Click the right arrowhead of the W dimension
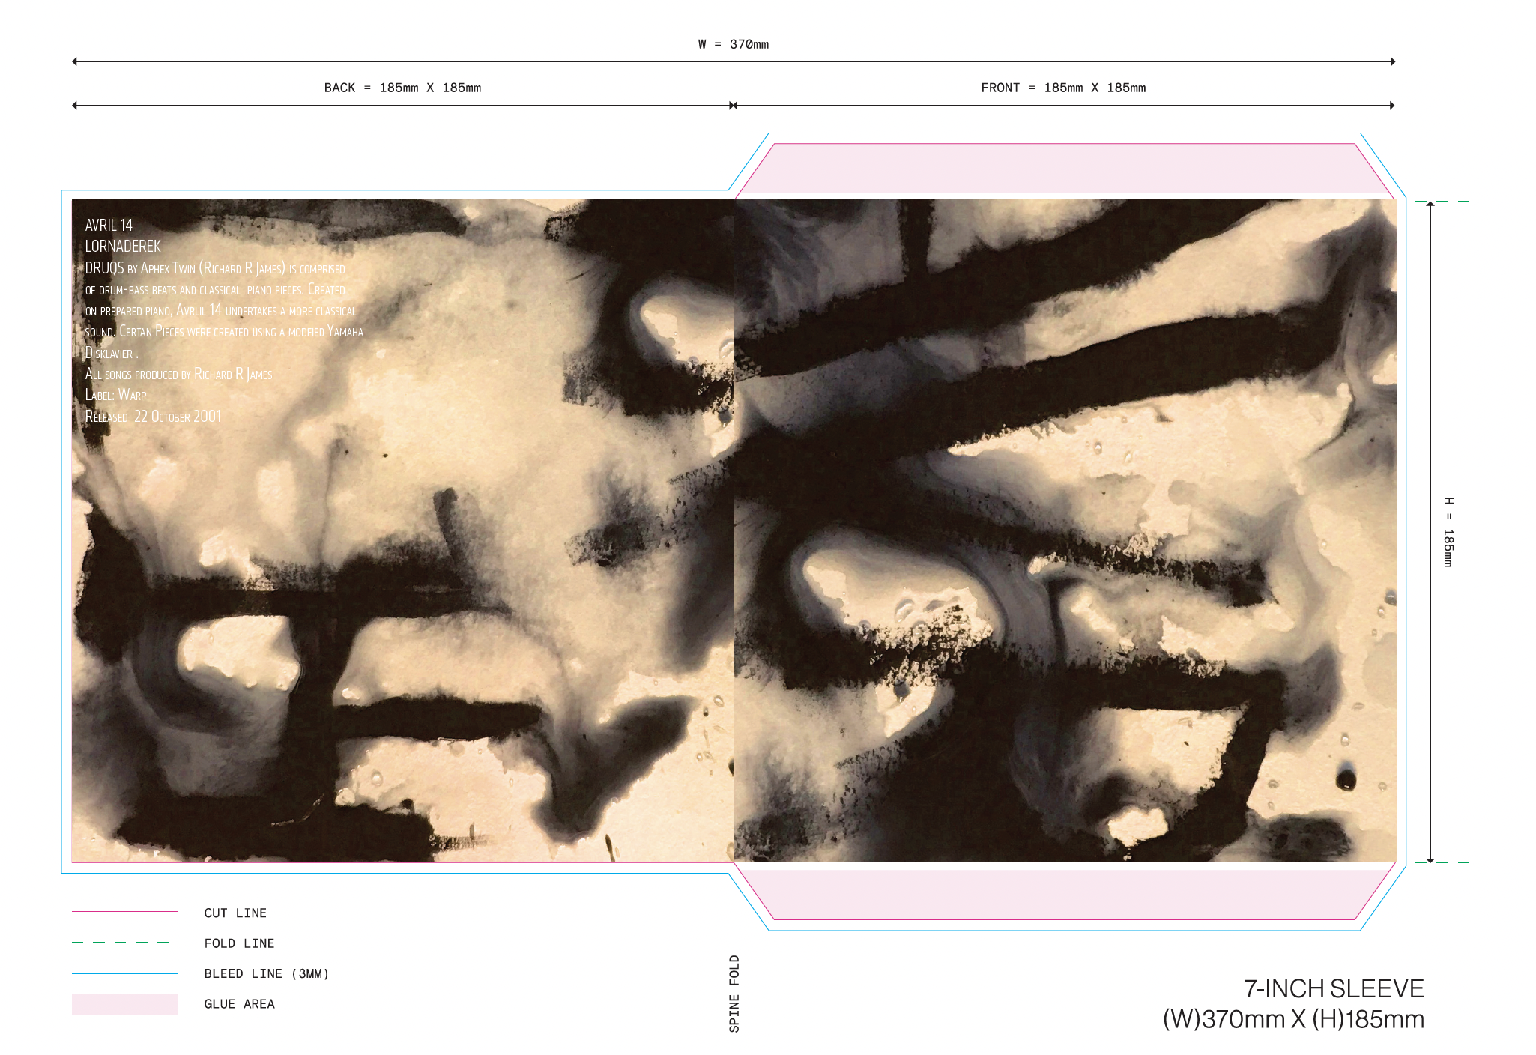1536x1055 pixels. (x=1392, y=61)
